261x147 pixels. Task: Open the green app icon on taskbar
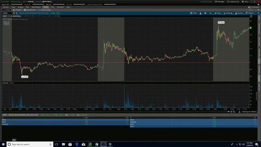90,144
